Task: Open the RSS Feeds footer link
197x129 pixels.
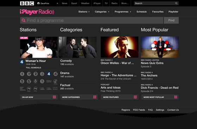Action: point(139,110)
